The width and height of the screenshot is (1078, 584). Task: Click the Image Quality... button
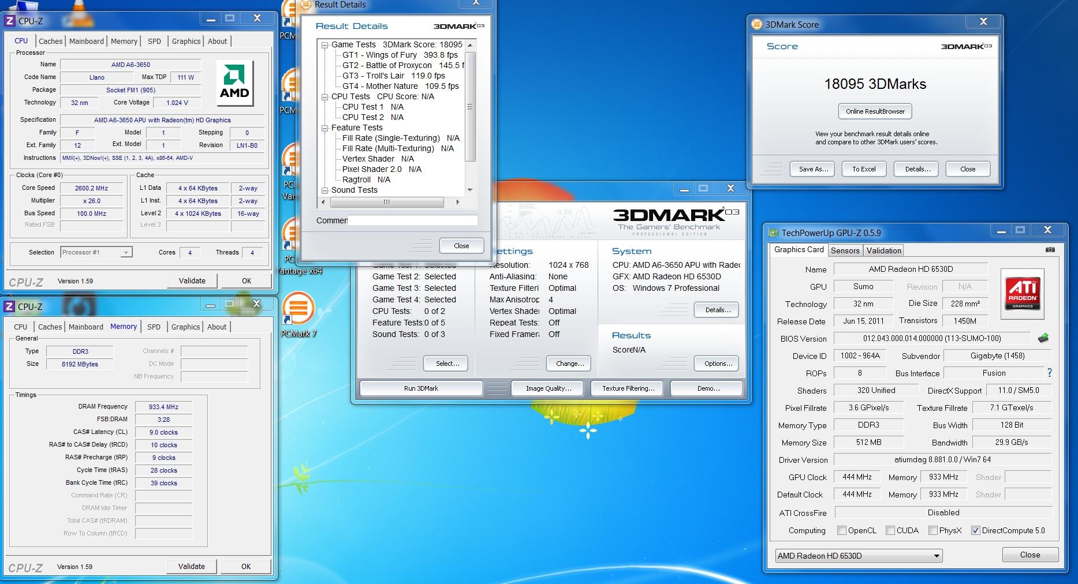(548, 388)
